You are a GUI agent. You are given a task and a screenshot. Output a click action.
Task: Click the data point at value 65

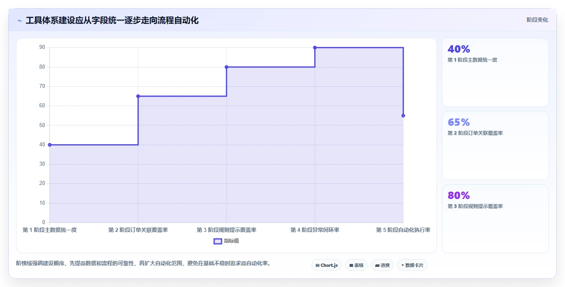pyautogui.click(x=138, y=96)
